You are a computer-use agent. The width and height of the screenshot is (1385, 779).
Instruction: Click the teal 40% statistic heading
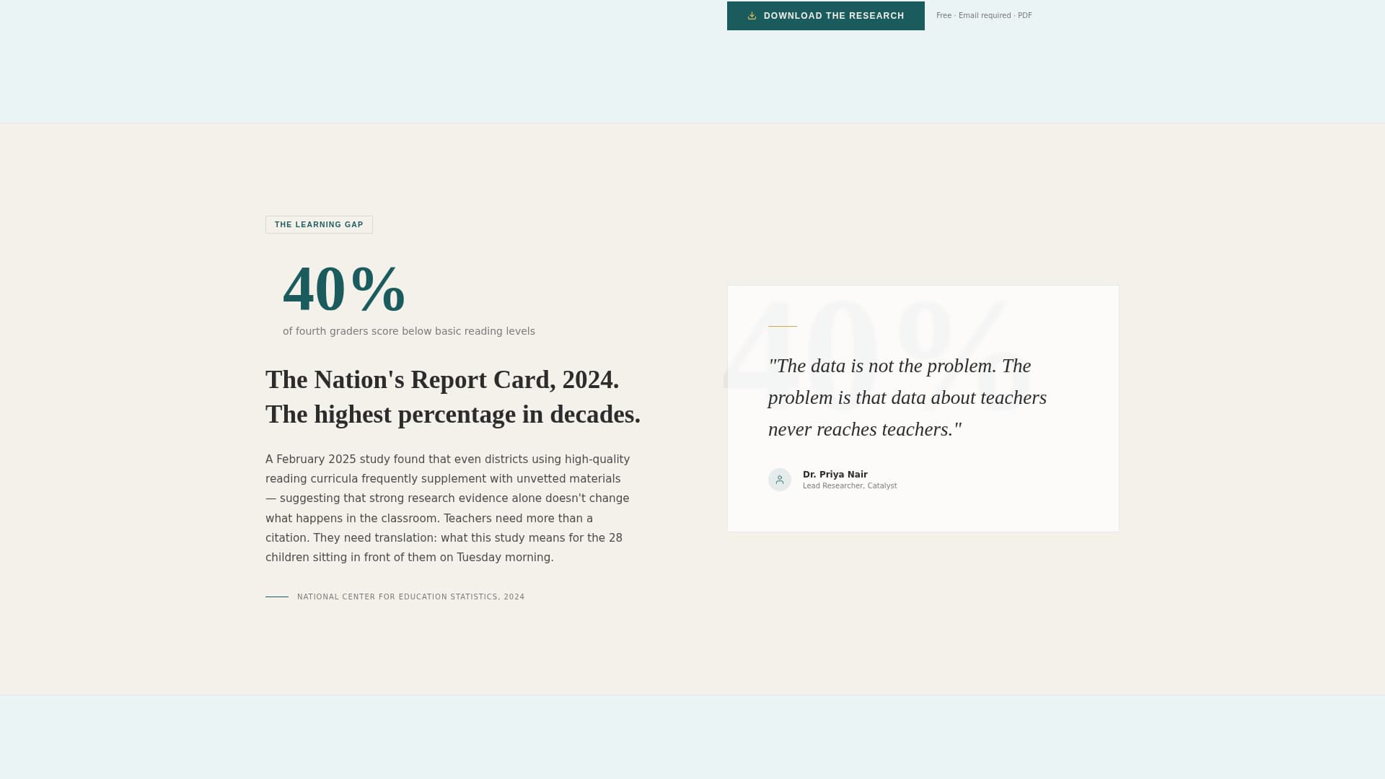pos(344,290)
